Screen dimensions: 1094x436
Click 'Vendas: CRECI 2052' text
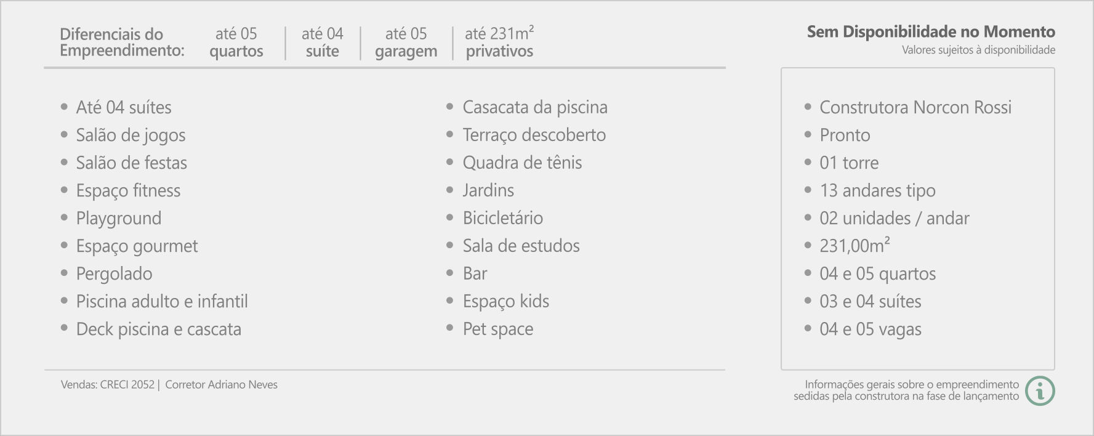[x=108, y=384]
